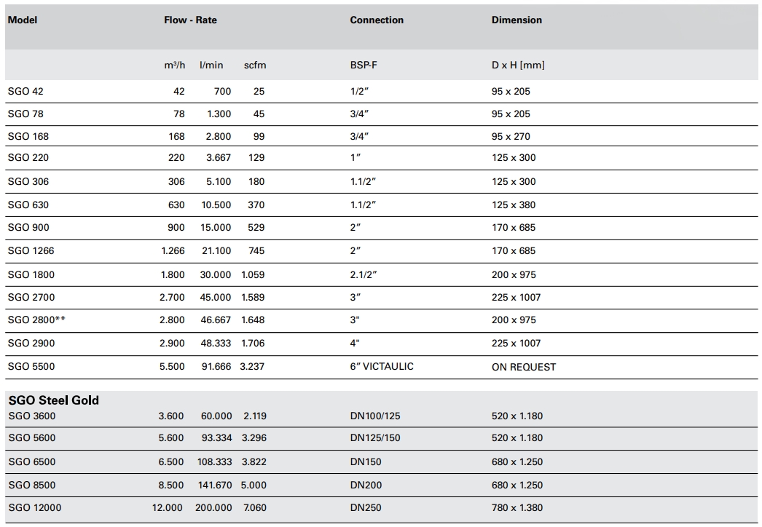
Task: Select the SGO 42 model row label
Action: click(25, 92)
